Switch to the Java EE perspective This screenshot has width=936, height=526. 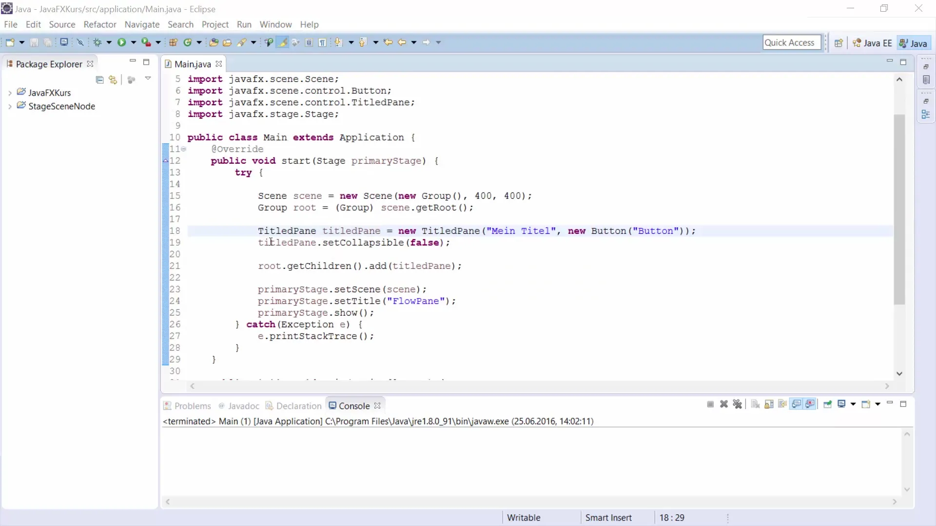tap(872, 43)
